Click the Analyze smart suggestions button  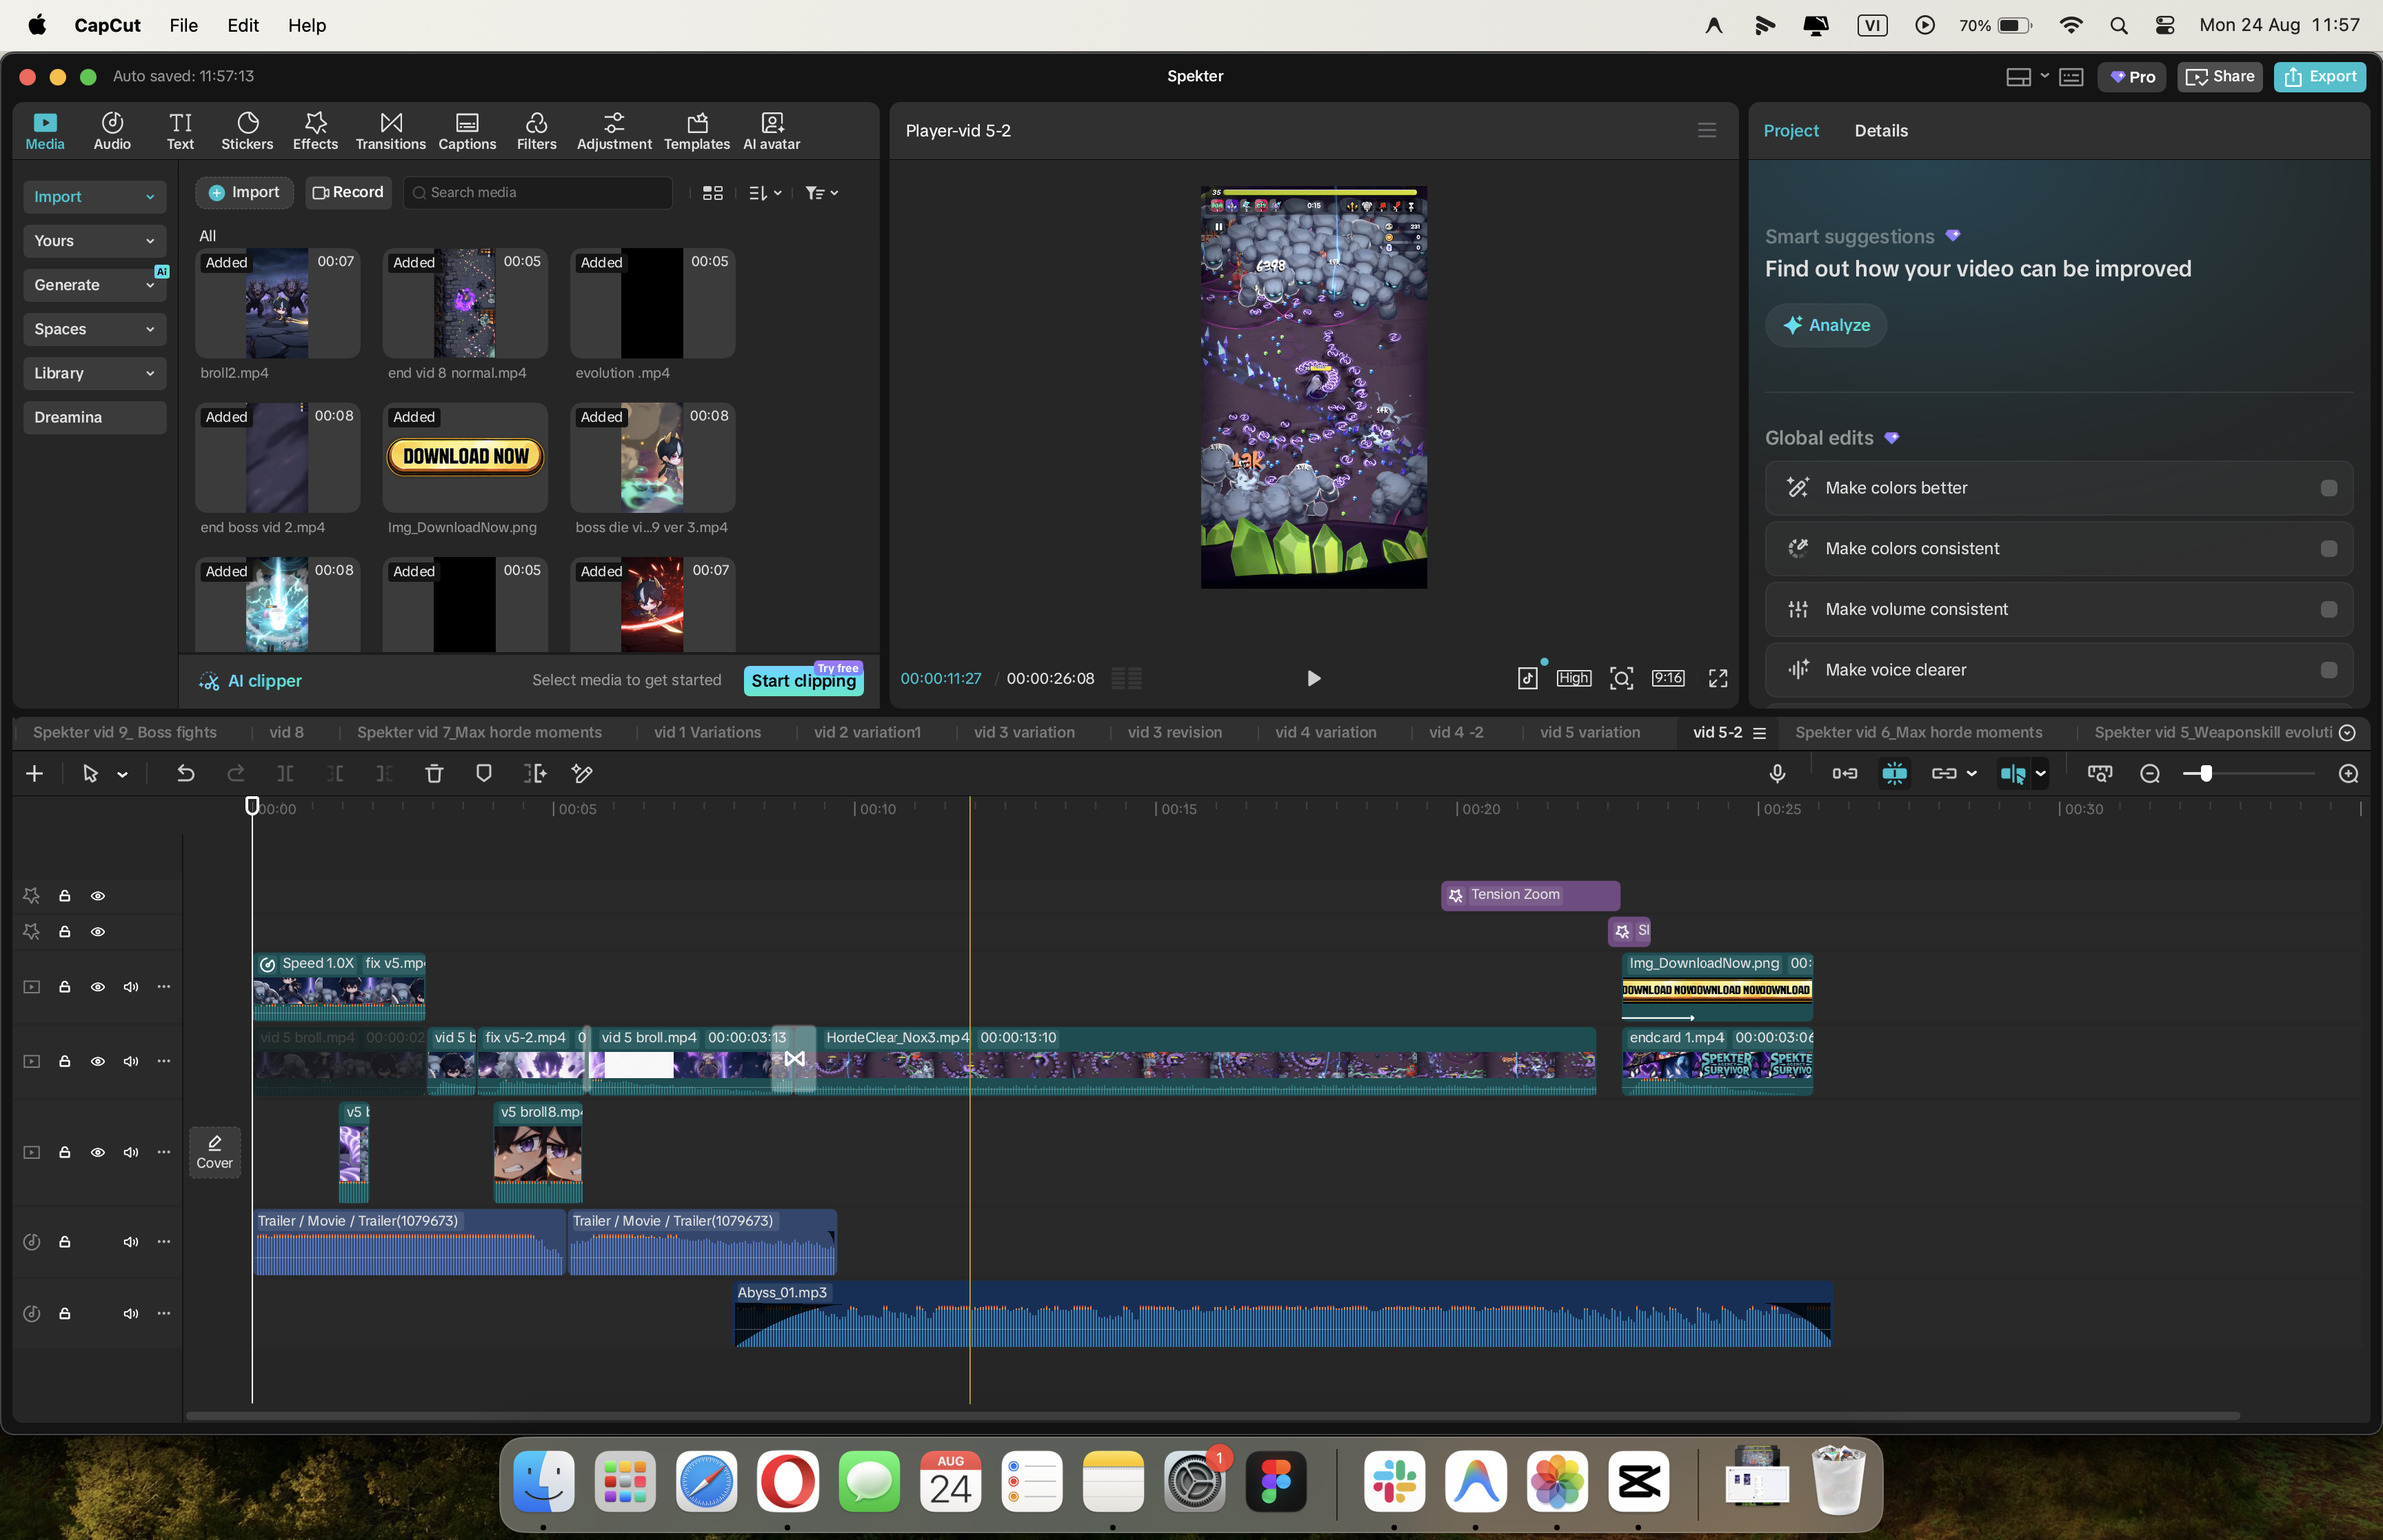pos(1825,325)
